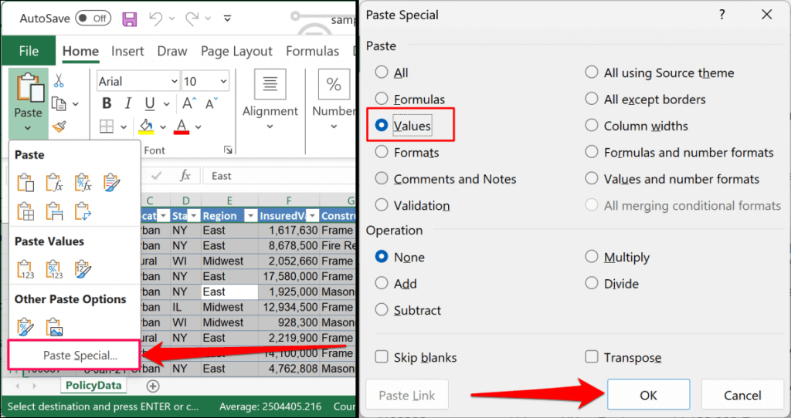This screenshot has width=791, height=418.
Task: Click the Save icon in title bar
Action: pyautogui.click(x=130, y=19)
